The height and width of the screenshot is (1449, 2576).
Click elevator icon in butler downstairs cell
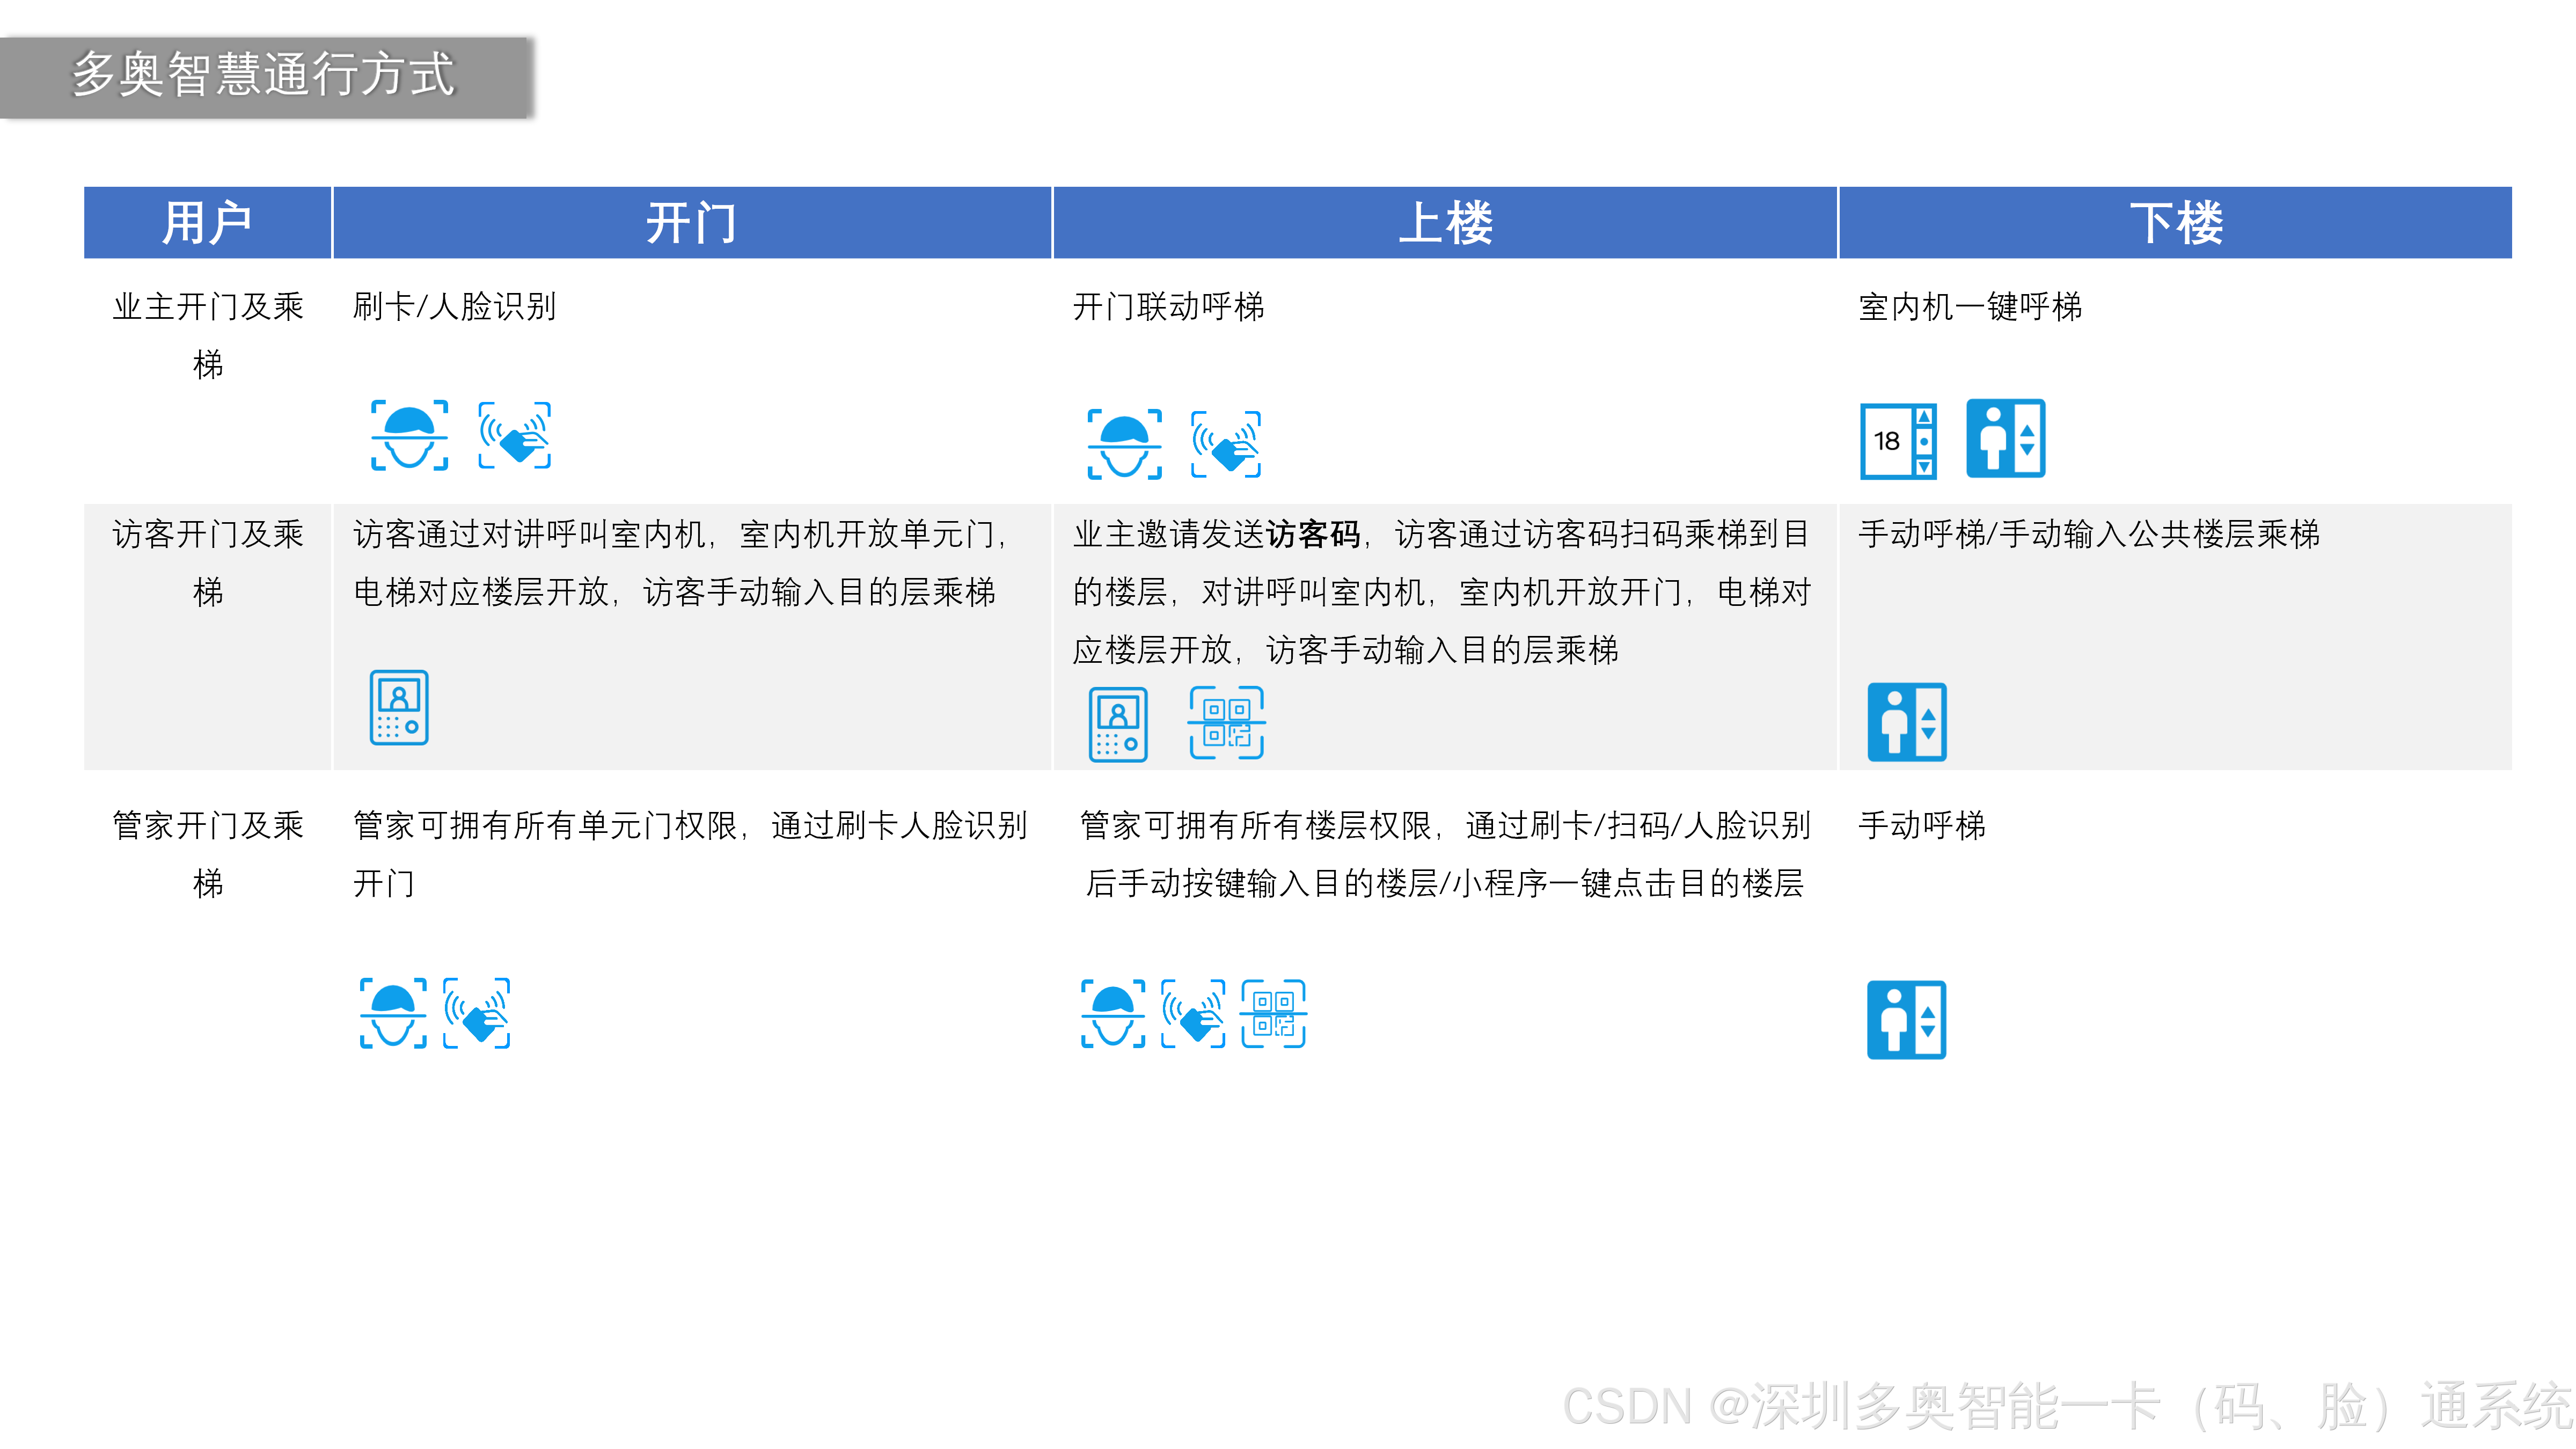[1906, 1019]
